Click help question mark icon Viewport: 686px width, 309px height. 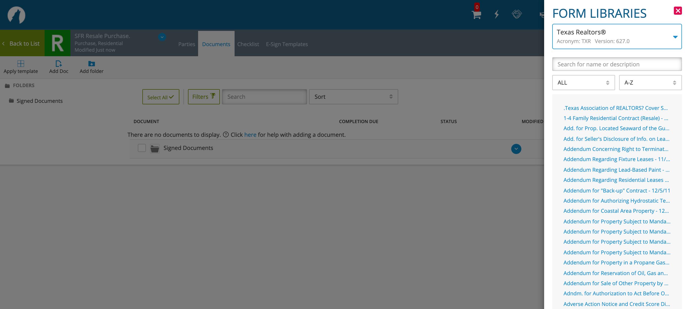[225, 135]
